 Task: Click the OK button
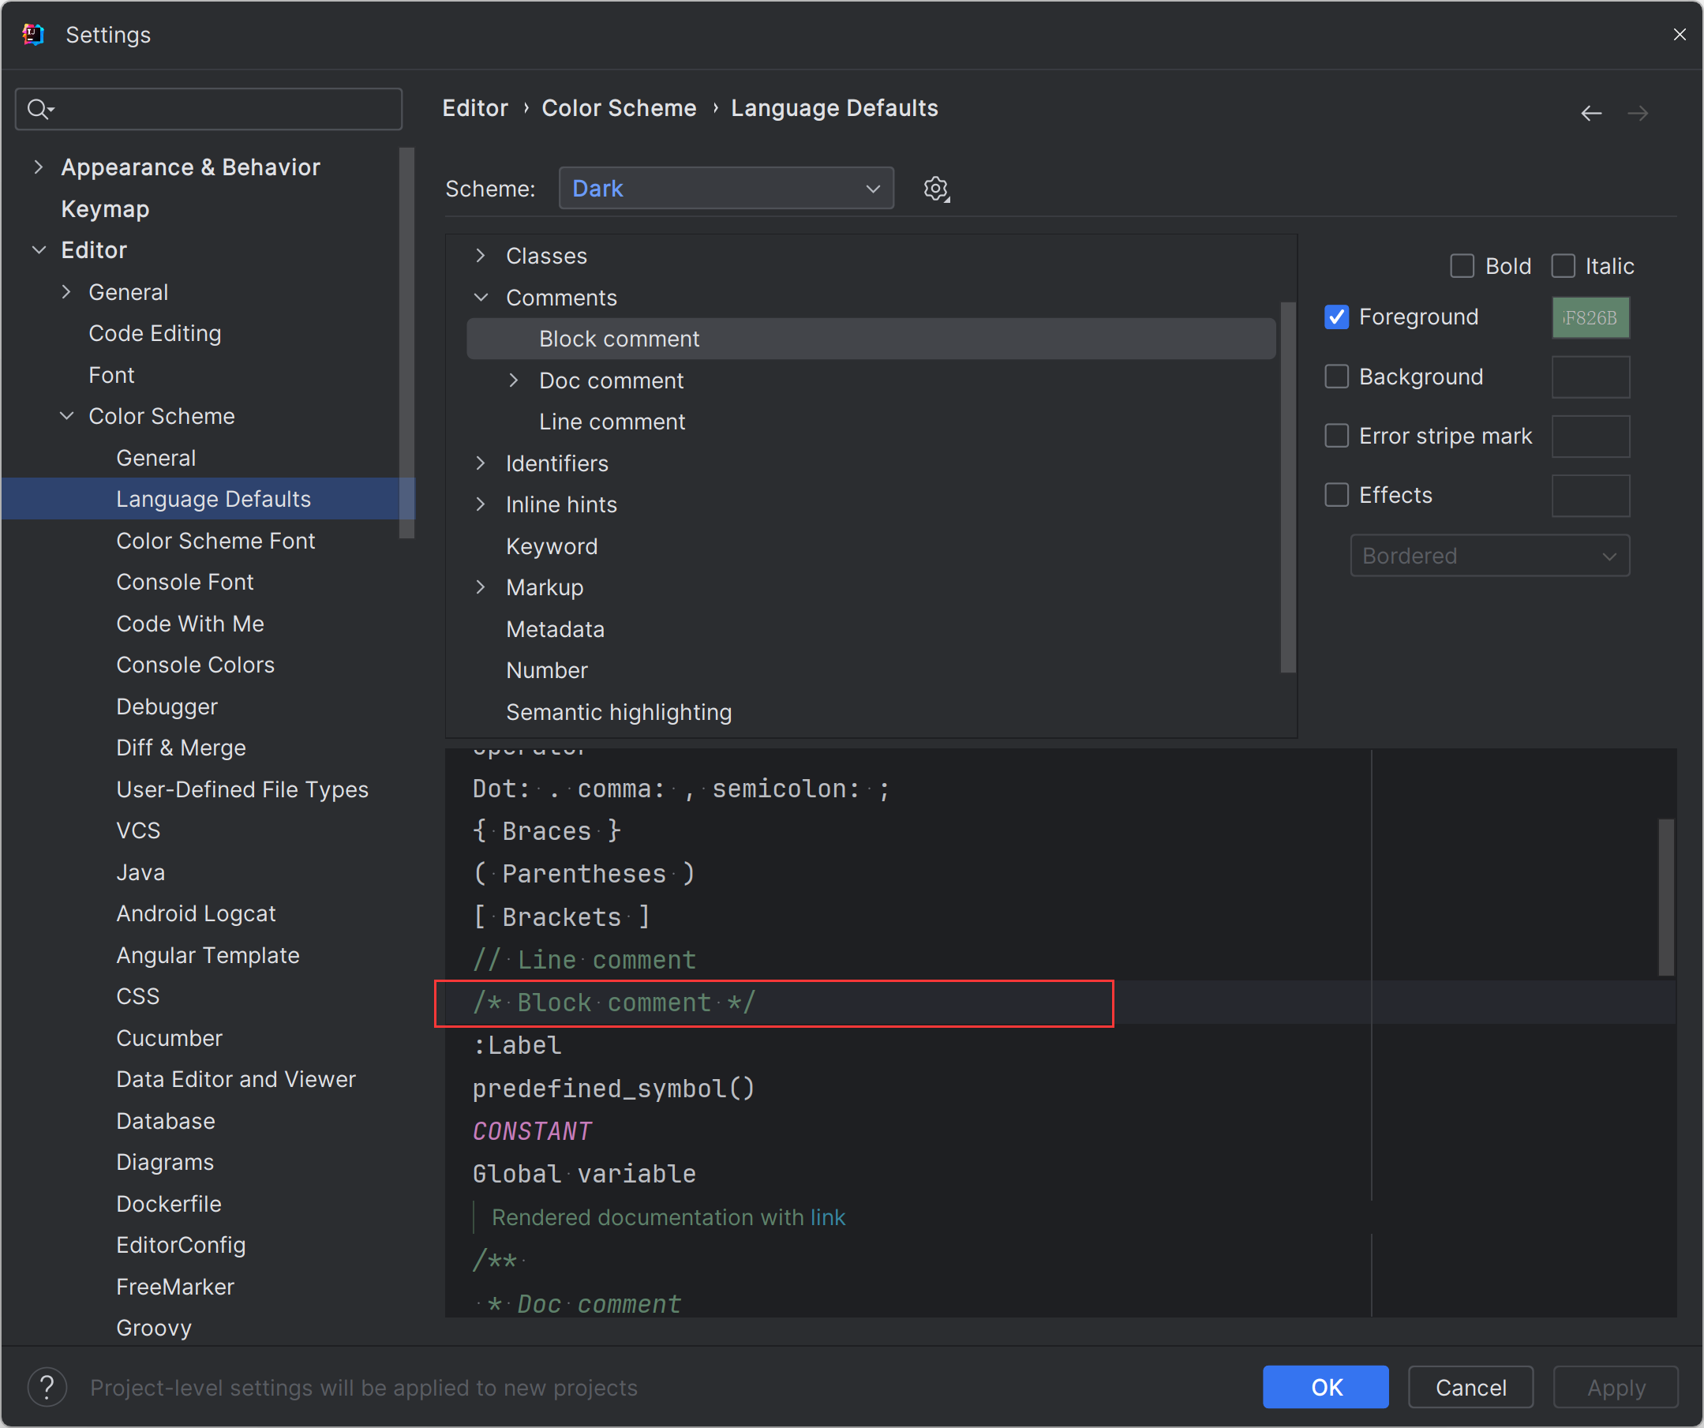click(x=1325, y=1387)
